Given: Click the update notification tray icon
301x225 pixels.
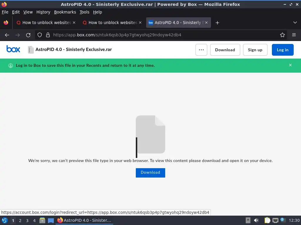Looking at the screenshot, I should point(283,220).
